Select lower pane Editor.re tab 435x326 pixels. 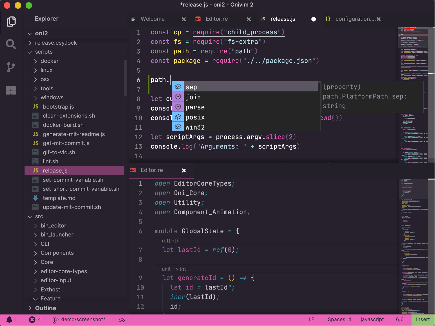click(161, 170)
